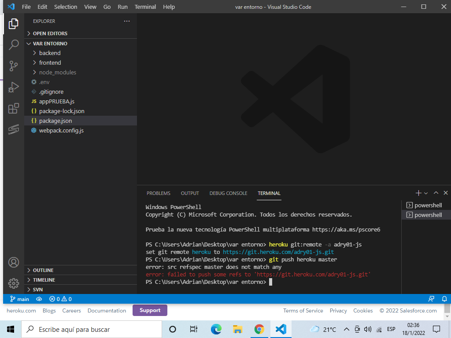The width and height of the screenshot is (451, 338).
Task: Show hidden system tray icons
Action: (x=347, y=329)
